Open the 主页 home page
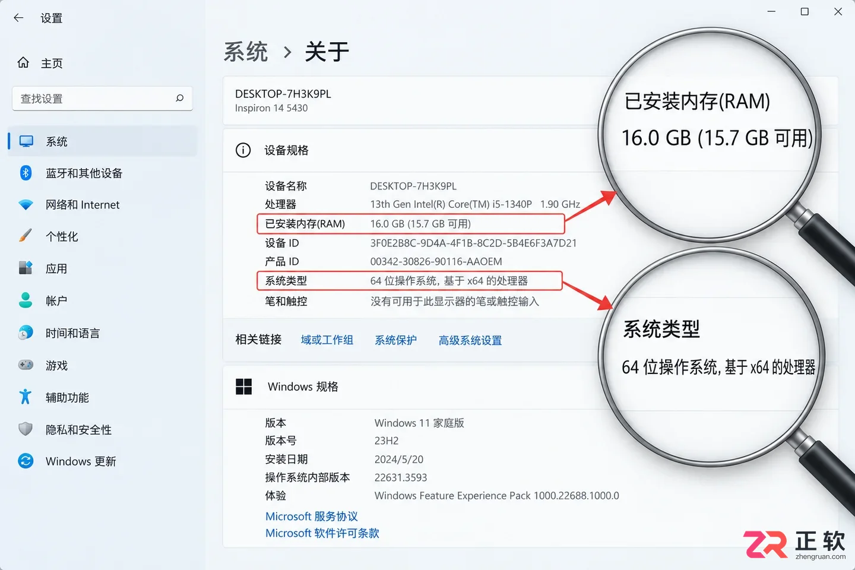Viewport: 855px width, 570px height. pos(52,63)
